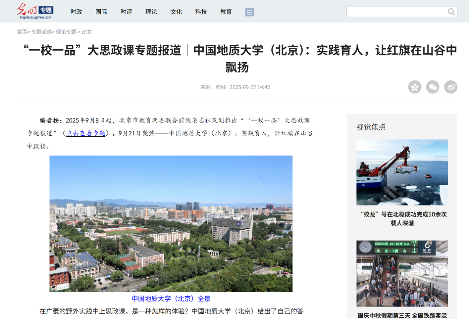
Task: Share article via Weibo icon
Action: click(451, 87)
